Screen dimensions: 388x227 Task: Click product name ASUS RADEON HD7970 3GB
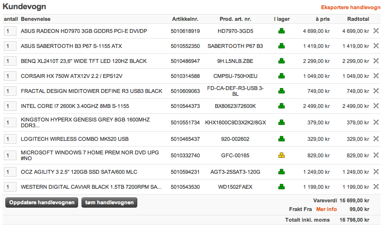(x=84, y=31)
